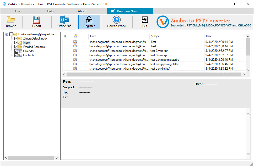
Task: Click the folder tree right scroll arrow
Action: tap(57, 158)
